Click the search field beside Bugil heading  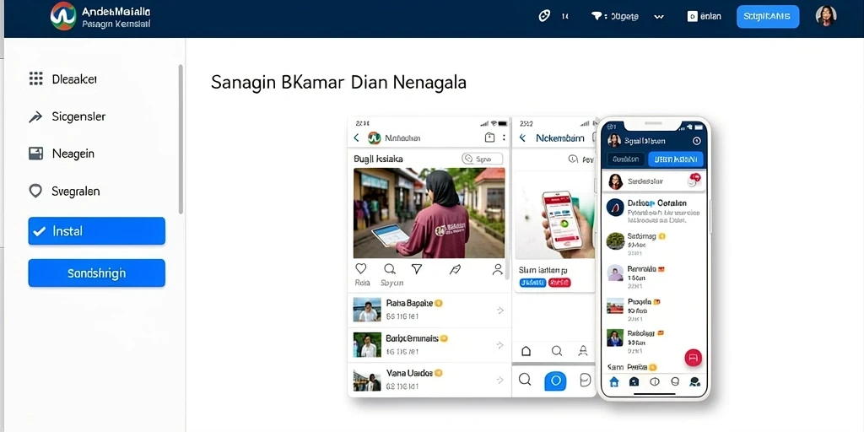tap(482, 159)
